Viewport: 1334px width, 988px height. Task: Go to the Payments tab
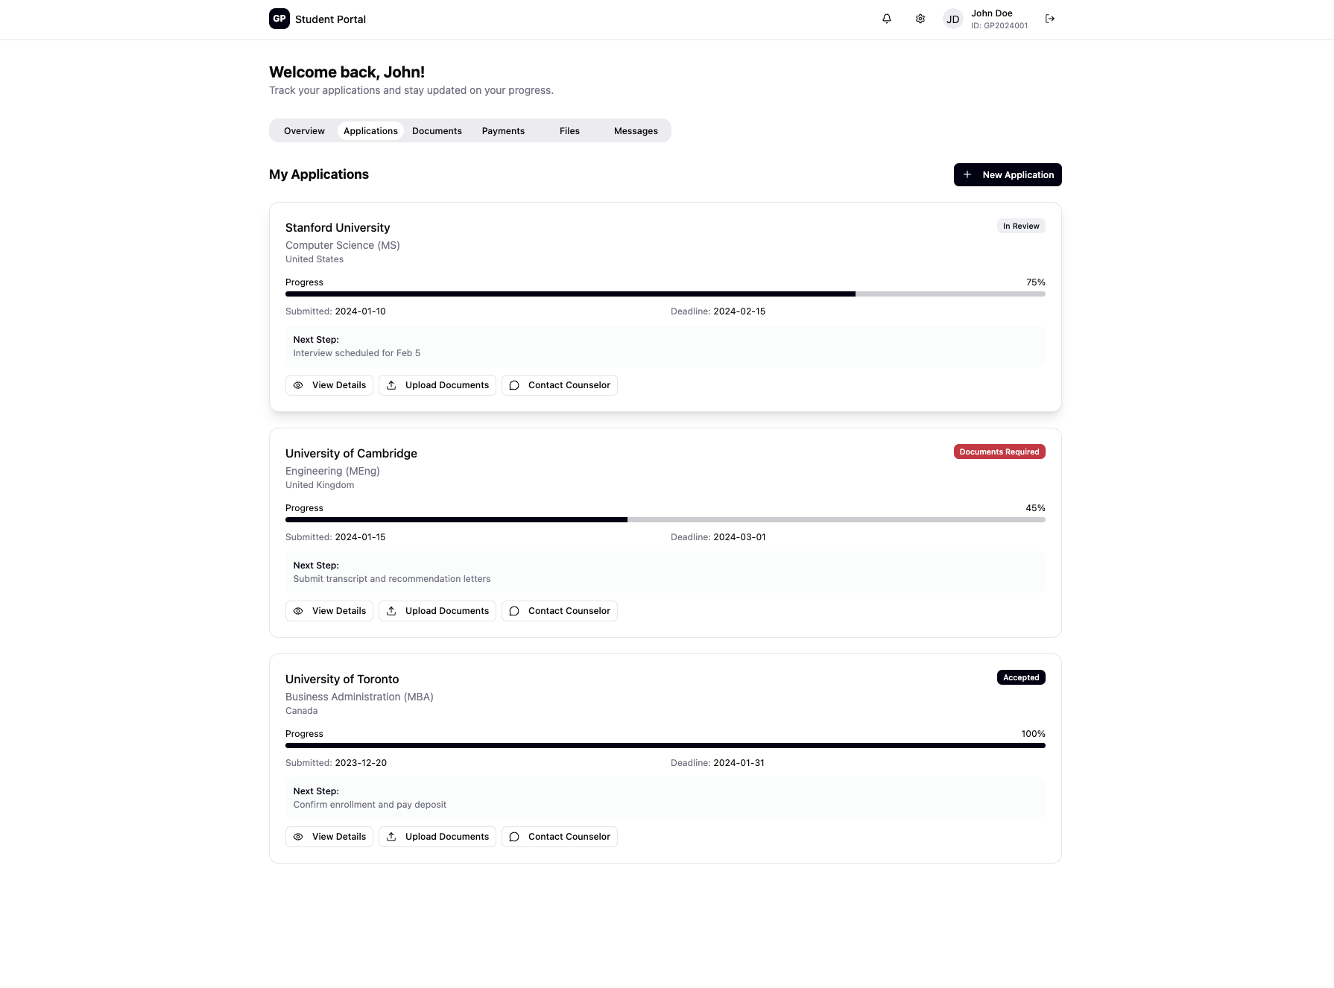(x=503, y=131)
